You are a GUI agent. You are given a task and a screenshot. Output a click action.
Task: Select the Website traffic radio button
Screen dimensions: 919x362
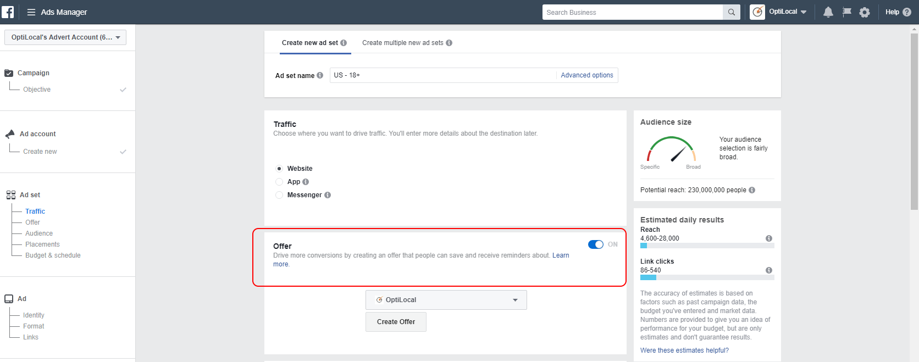click(279, 169)
